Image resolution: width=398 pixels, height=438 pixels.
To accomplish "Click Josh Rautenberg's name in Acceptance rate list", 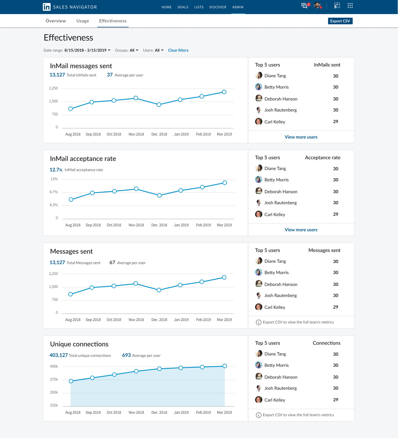I will (x=281, y=203).
